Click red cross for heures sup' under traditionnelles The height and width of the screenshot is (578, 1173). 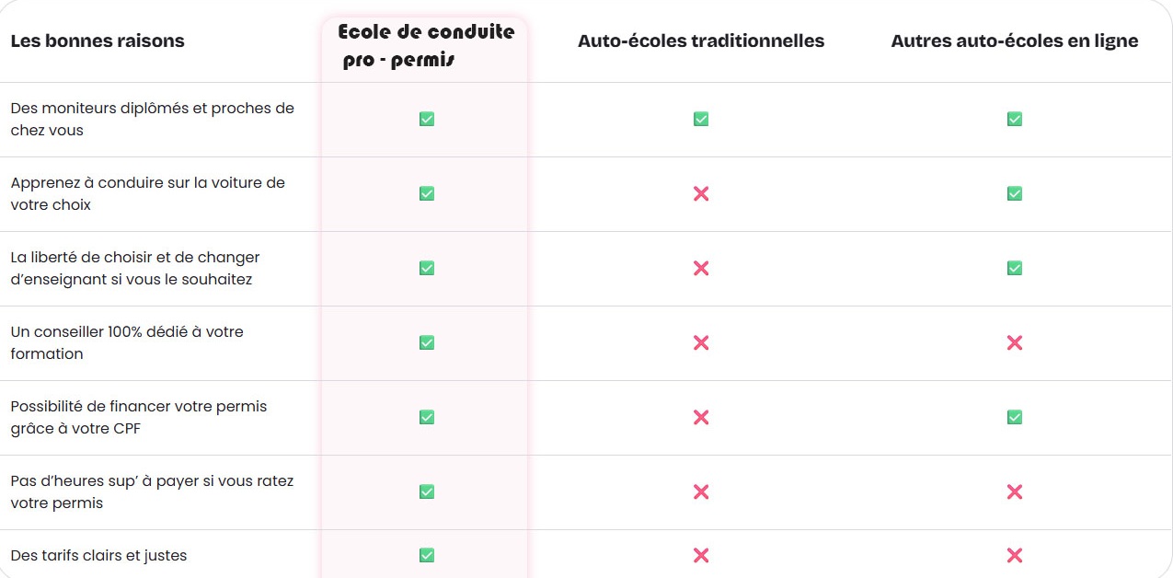pyautogui.click(x=701, y=491)
